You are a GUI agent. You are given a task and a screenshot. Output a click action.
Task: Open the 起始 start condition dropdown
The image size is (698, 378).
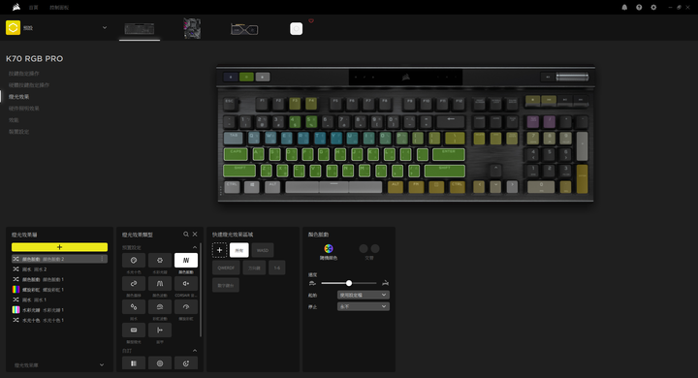tap(364, 295)
